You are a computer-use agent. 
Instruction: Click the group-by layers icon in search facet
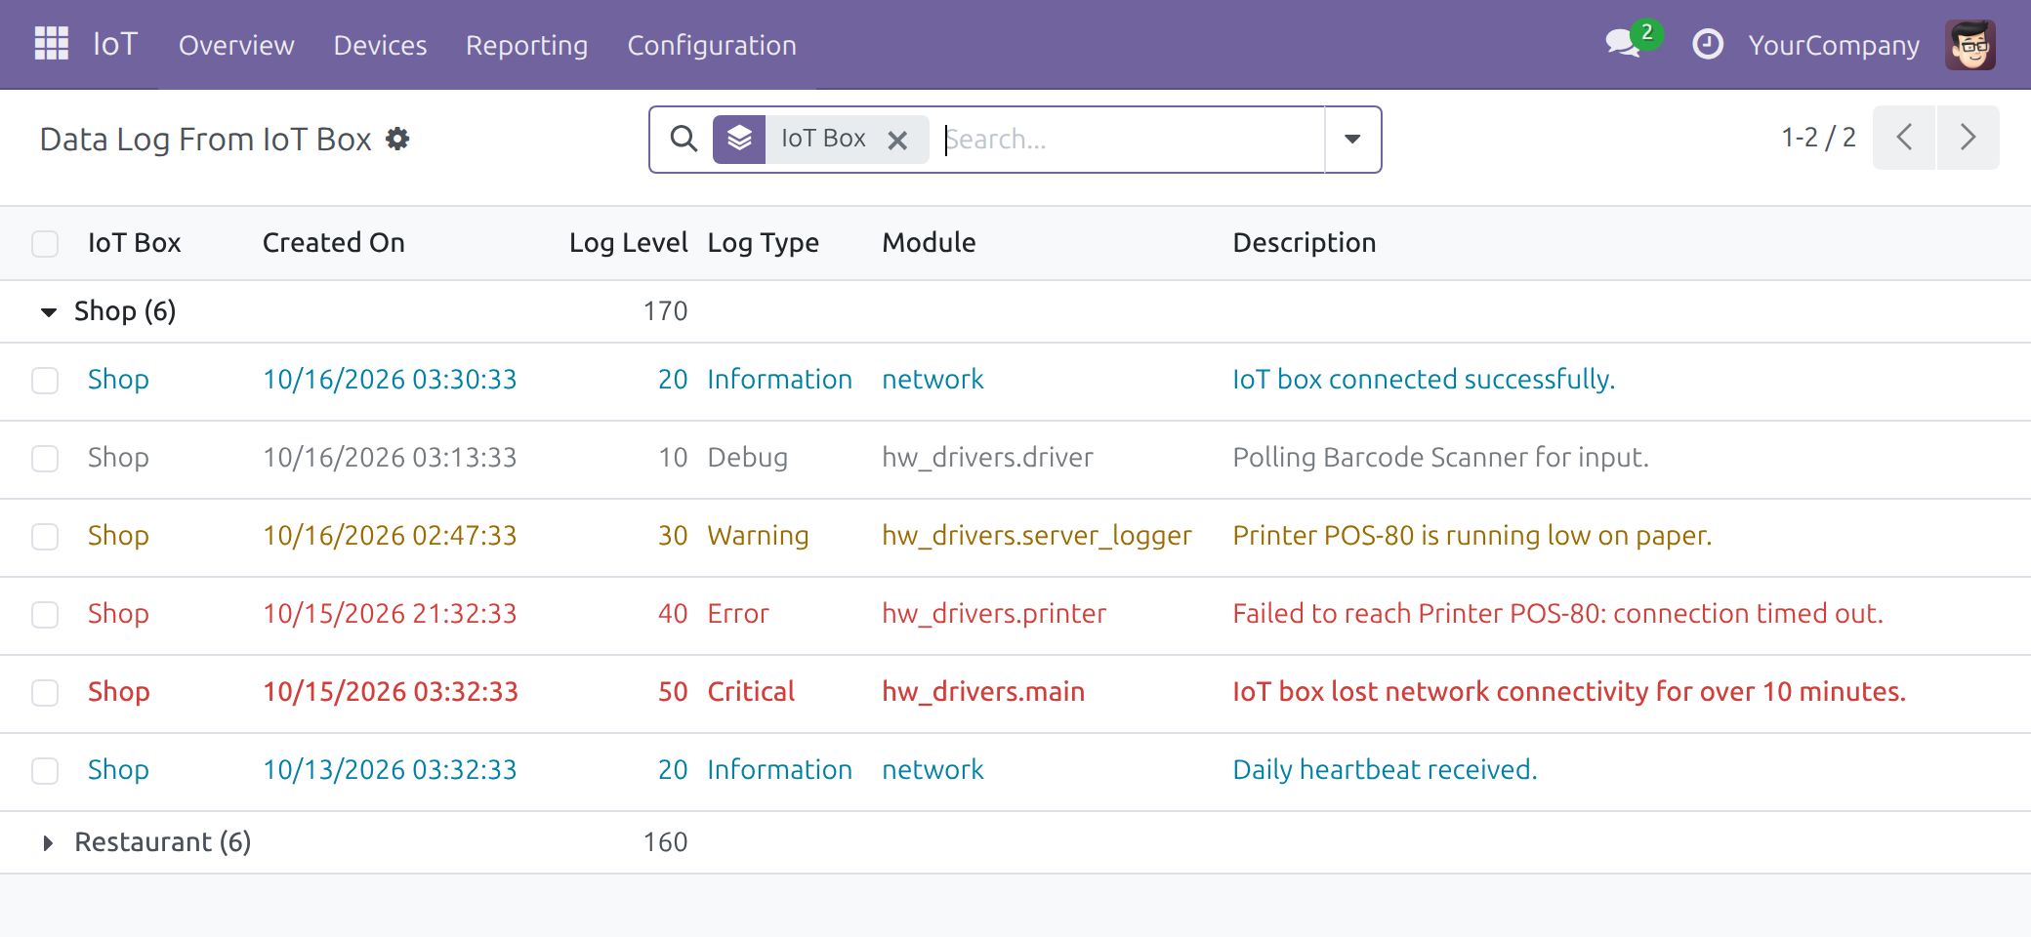click(739, 139)
